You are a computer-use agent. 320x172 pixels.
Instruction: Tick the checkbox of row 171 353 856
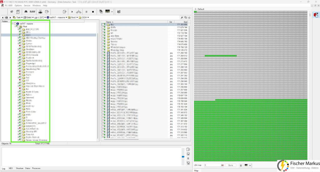pyautogui.click(x=104, y=24)
